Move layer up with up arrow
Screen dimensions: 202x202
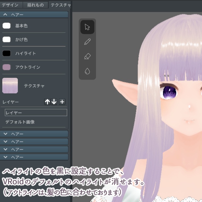pos(47,102)
